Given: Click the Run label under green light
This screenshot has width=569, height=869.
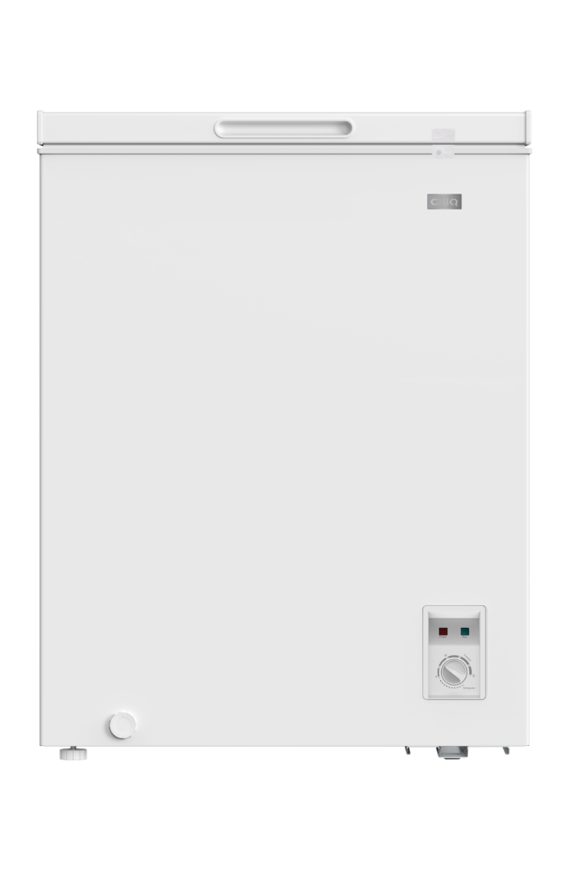Looking at the screenshot, I should coord(465,637).
